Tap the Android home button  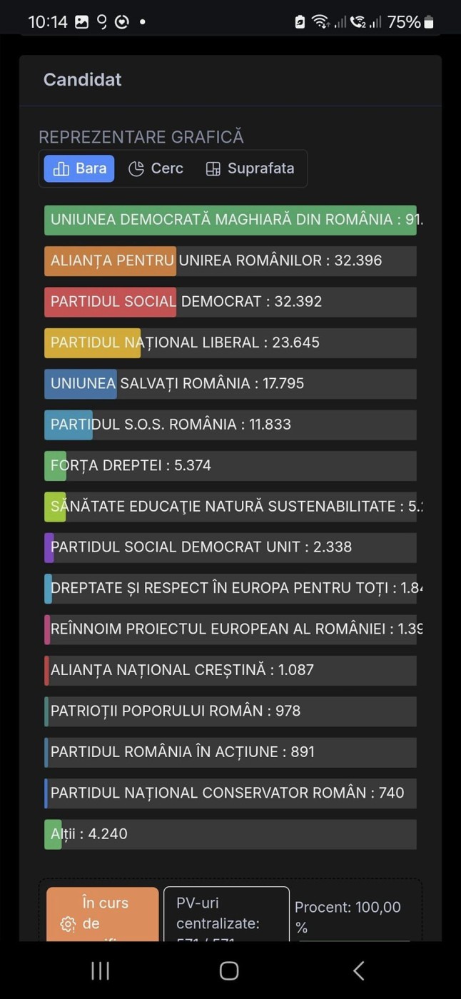tap(229, 970)
